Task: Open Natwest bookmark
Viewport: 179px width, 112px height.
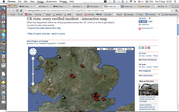Action: [57, 14]
